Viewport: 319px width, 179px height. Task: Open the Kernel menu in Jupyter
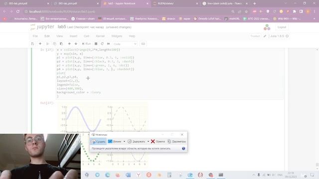(100, 36)
